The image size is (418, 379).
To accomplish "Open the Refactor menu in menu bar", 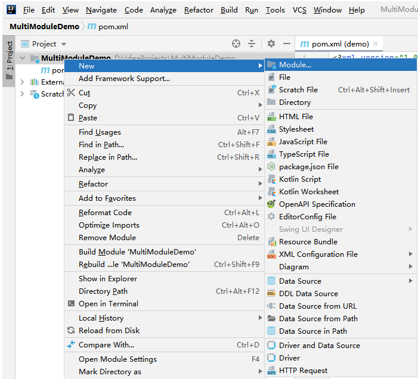I will 199,10.
